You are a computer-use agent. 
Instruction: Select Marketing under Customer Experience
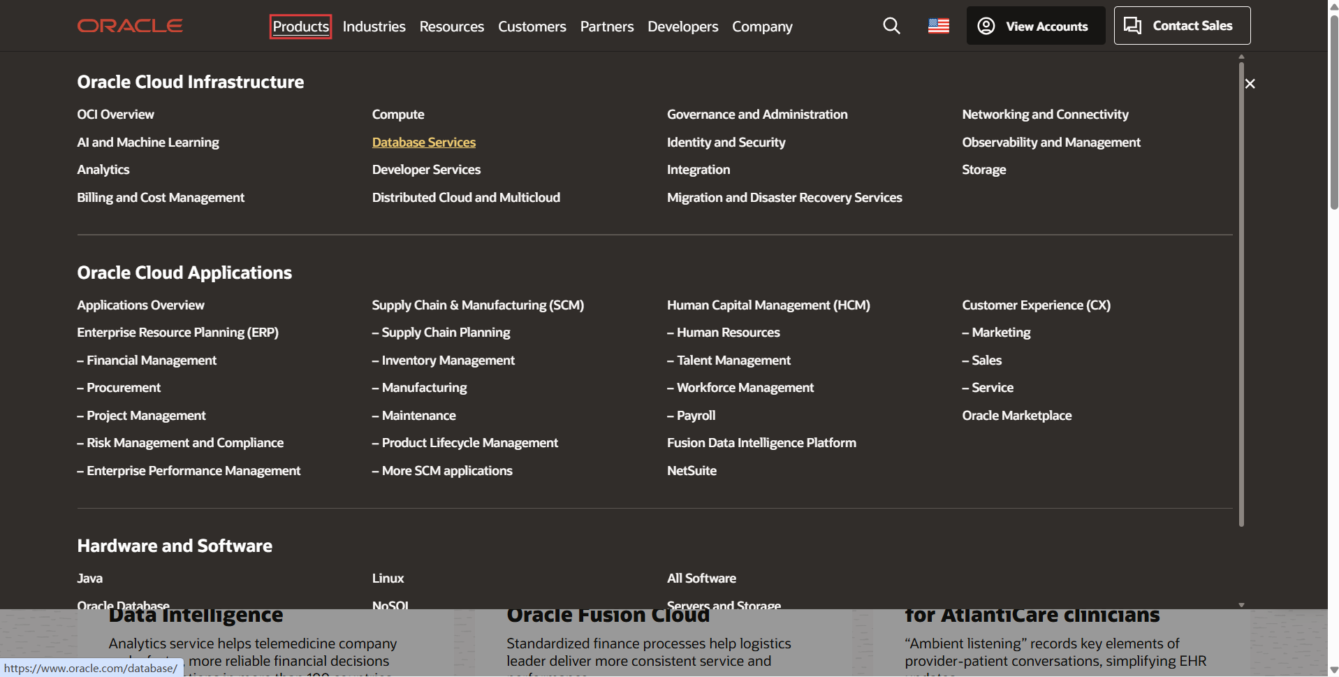coord(996,333)
